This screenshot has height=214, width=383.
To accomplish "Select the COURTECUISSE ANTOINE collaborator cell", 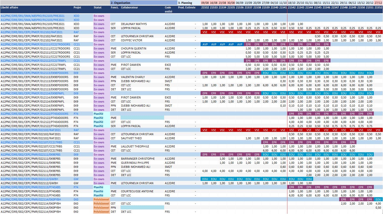I will coord(137,191).
